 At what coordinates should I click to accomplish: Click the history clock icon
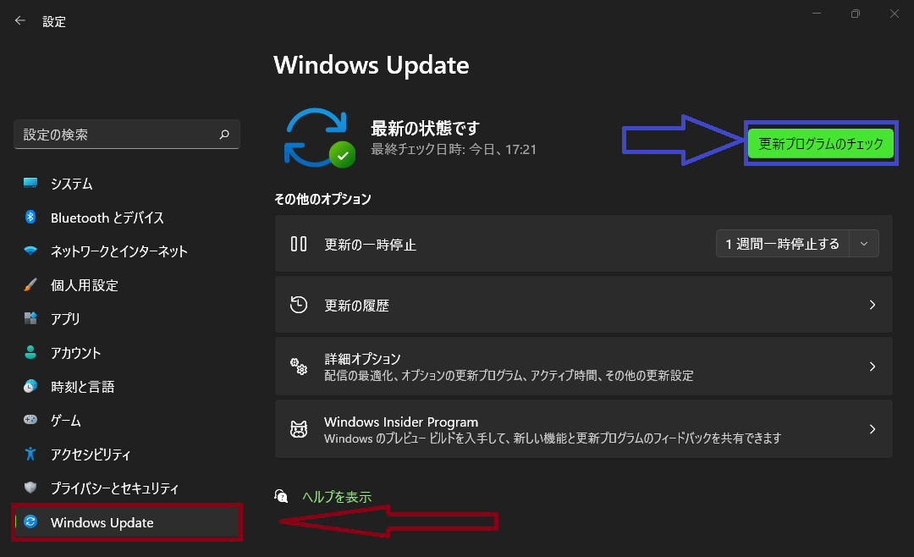(x=299, y=305)
